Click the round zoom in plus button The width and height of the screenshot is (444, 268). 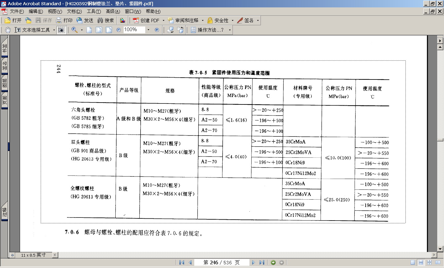click(x=157, y=30)
